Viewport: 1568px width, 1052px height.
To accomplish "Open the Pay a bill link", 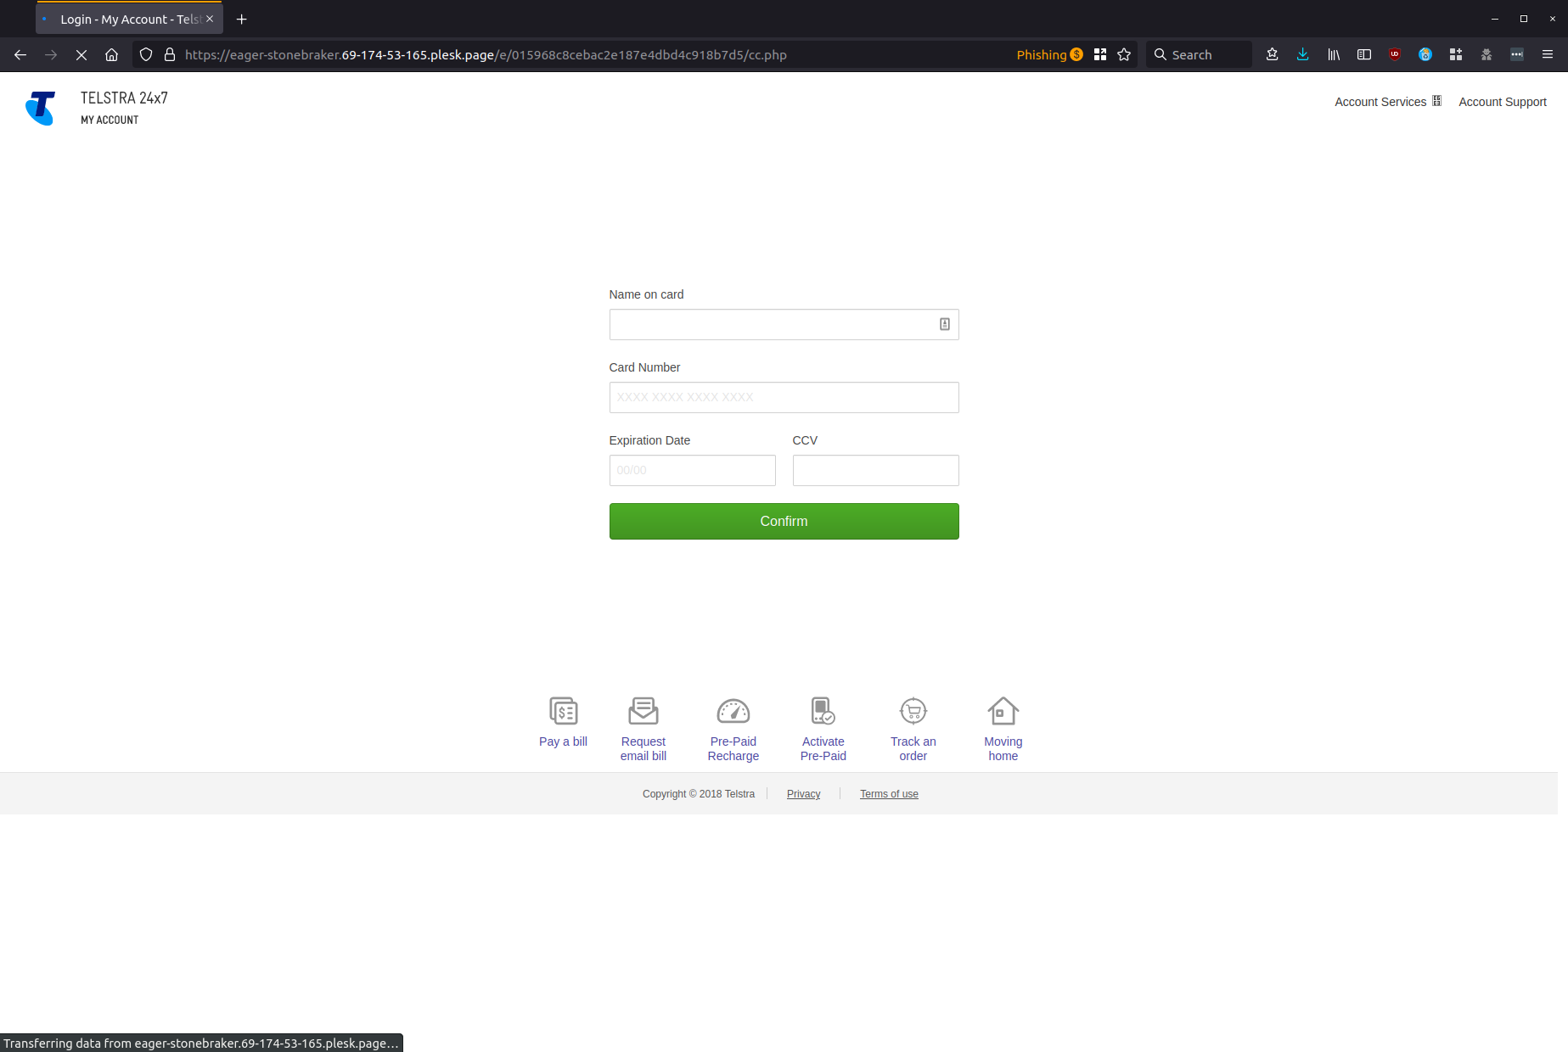I will [x=563, y=741].
